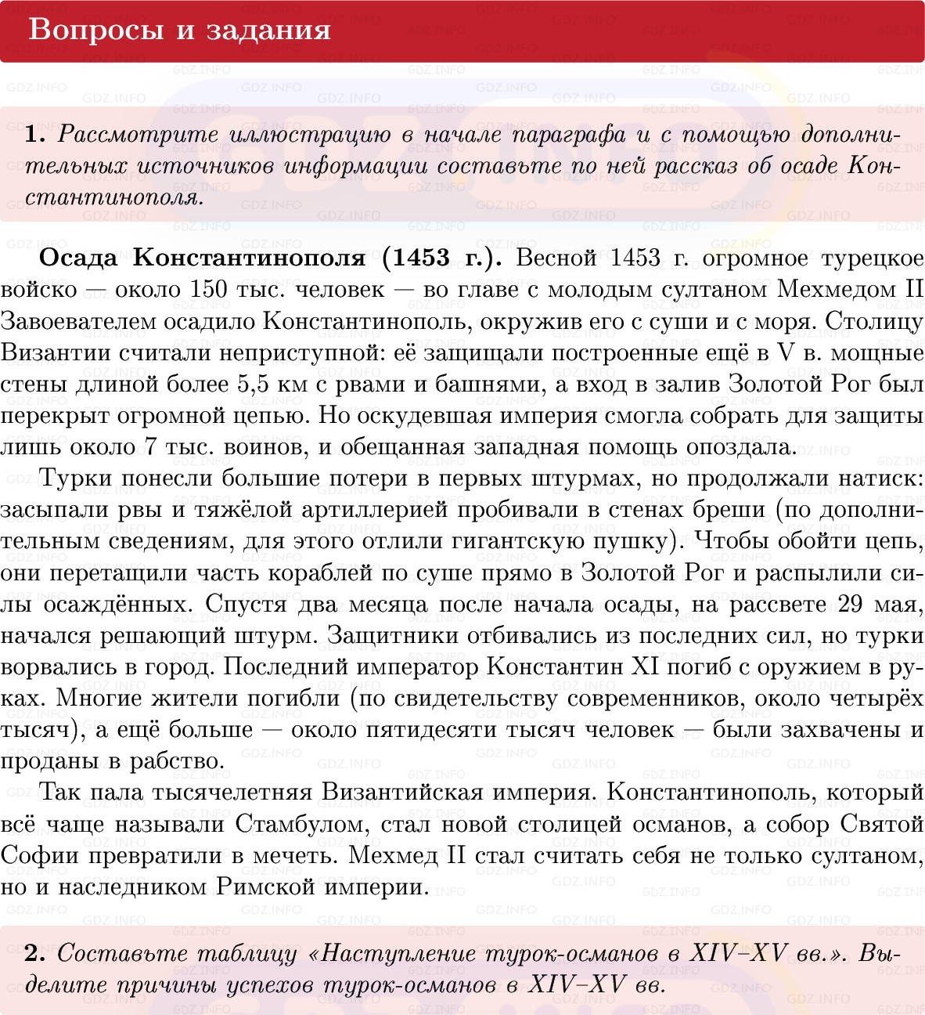Click the word 'Стамбулом'

(x=301, y=825)
